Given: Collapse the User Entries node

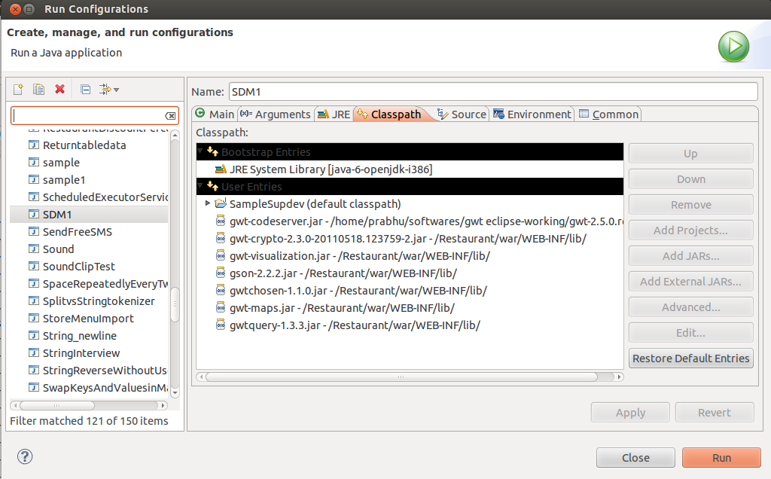Looking at the screenshot, I should point(200,186).
